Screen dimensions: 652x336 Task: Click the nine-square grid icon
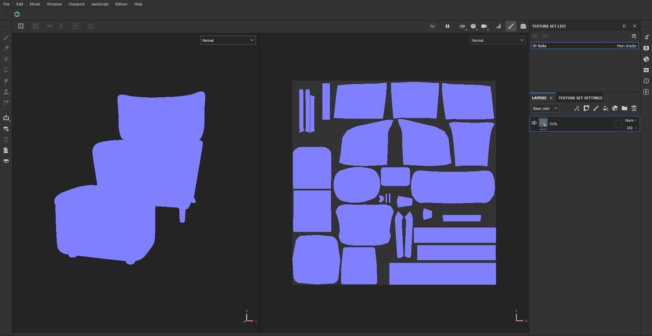click(x=36, y=26)
